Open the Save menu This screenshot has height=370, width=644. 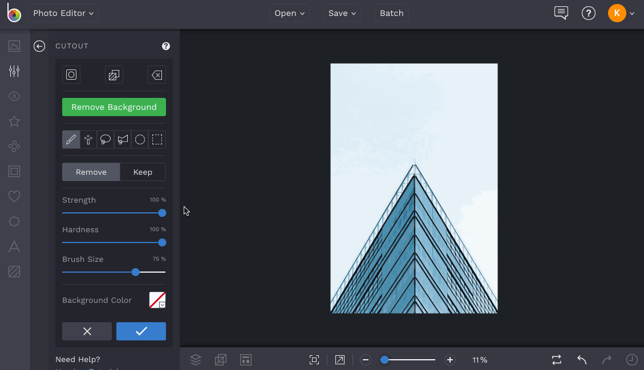point(342,13)
